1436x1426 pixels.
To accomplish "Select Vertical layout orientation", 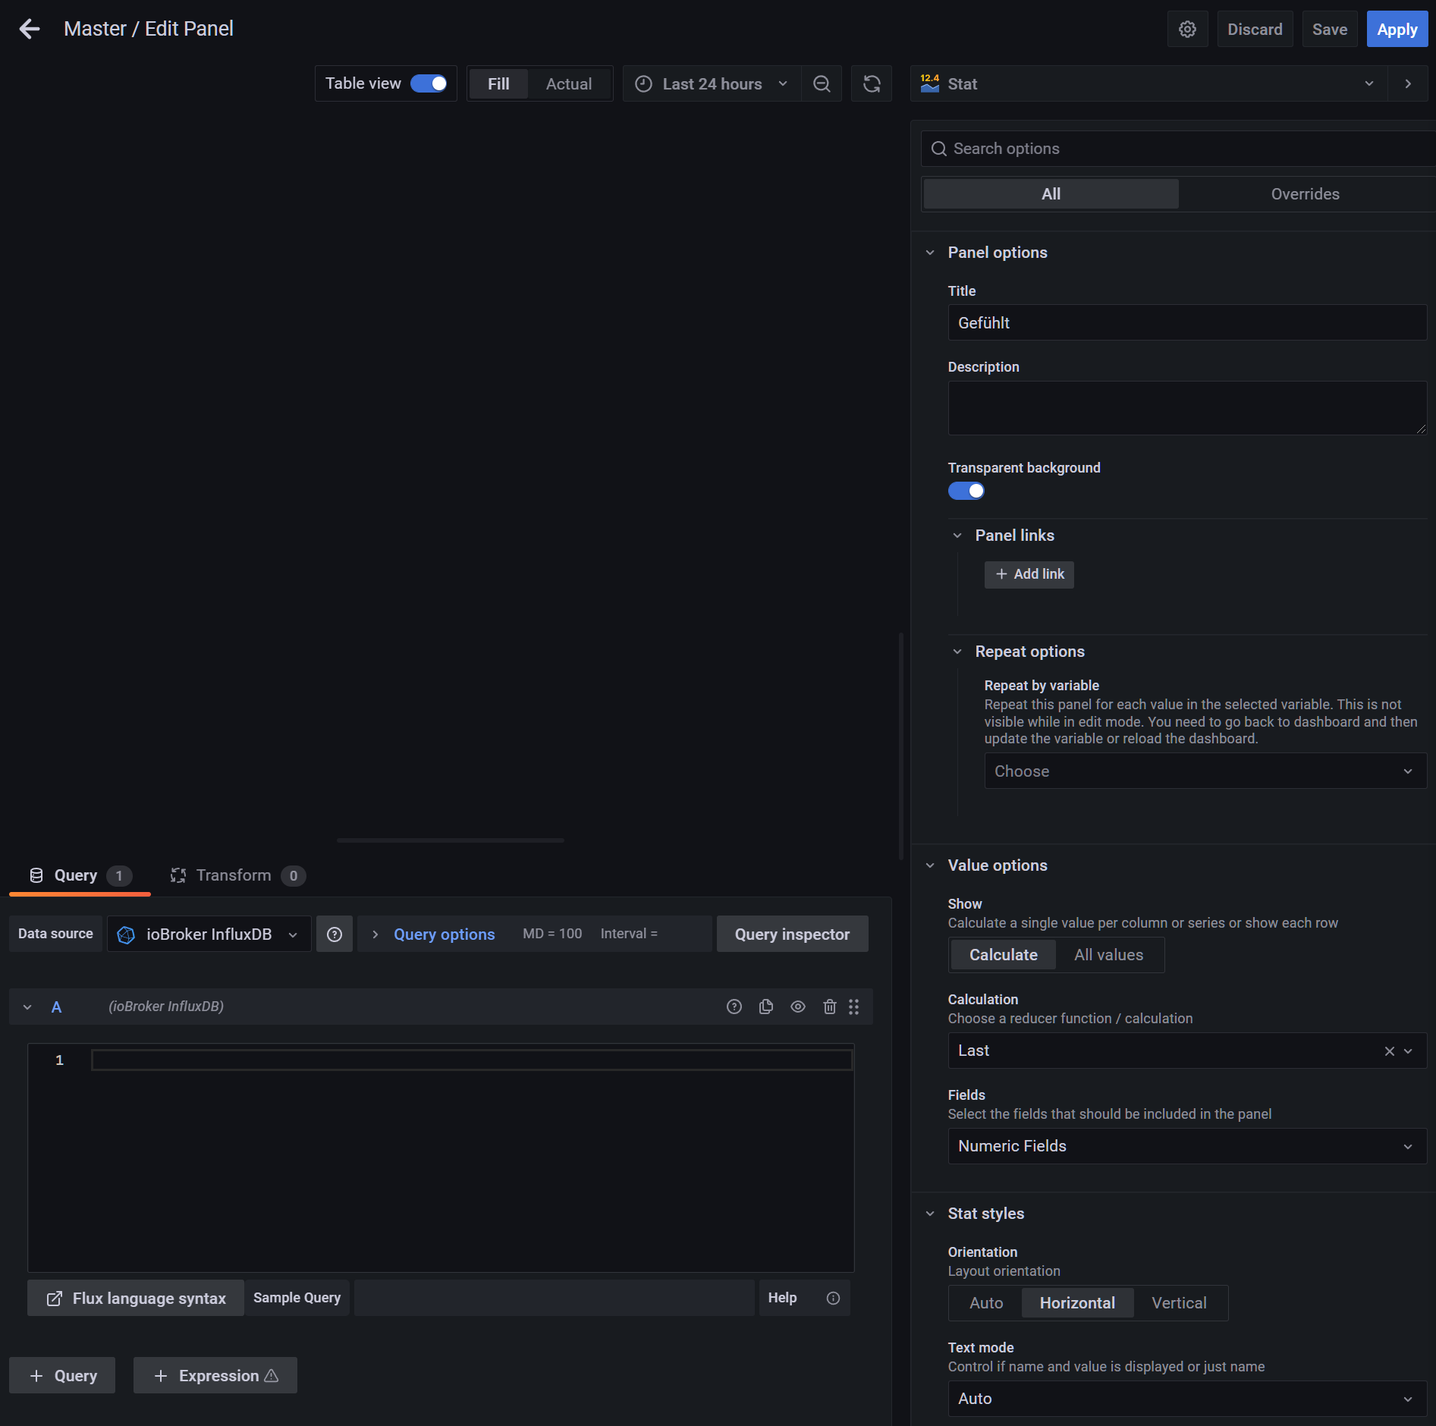I will [1179, 1303].
